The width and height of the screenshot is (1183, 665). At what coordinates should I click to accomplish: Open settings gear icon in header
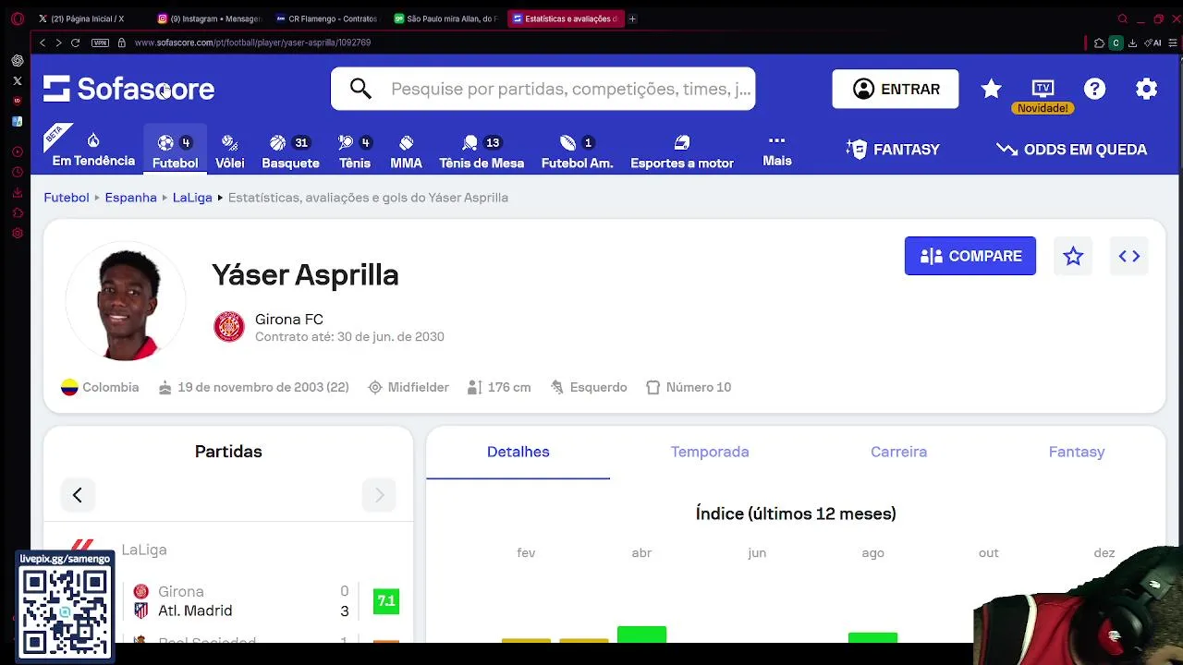(1146, 89)
